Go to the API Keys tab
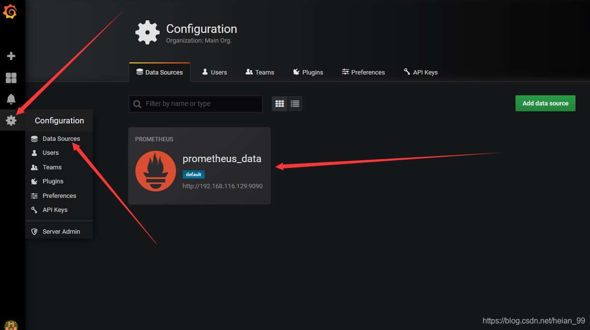Screen dimensions: 590x330 pyautogui.click(x=421, y=72)
